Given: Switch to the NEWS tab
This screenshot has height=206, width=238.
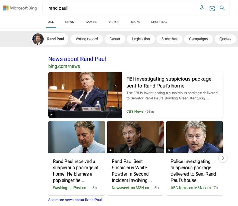Looking at the screenshot, I should point(70,22).
